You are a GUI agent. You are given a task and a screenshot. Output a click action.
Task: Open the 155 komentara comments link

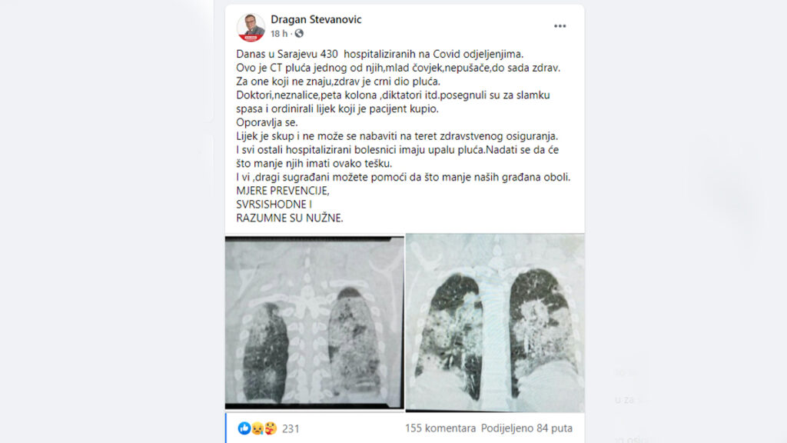tap(440, 428)
